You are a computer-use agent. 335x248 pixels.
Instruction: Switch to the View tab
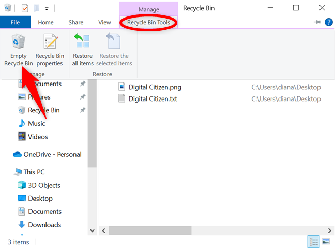pyautogui.click(x=104, y=22)
